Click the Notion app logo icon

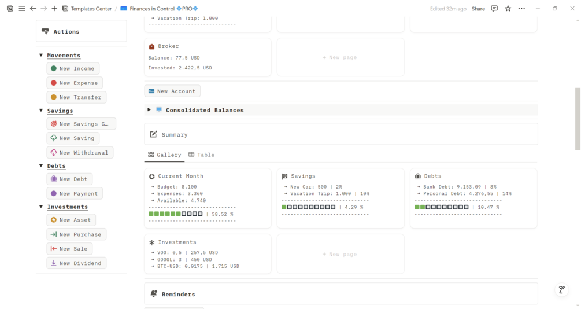click(10, 9)
